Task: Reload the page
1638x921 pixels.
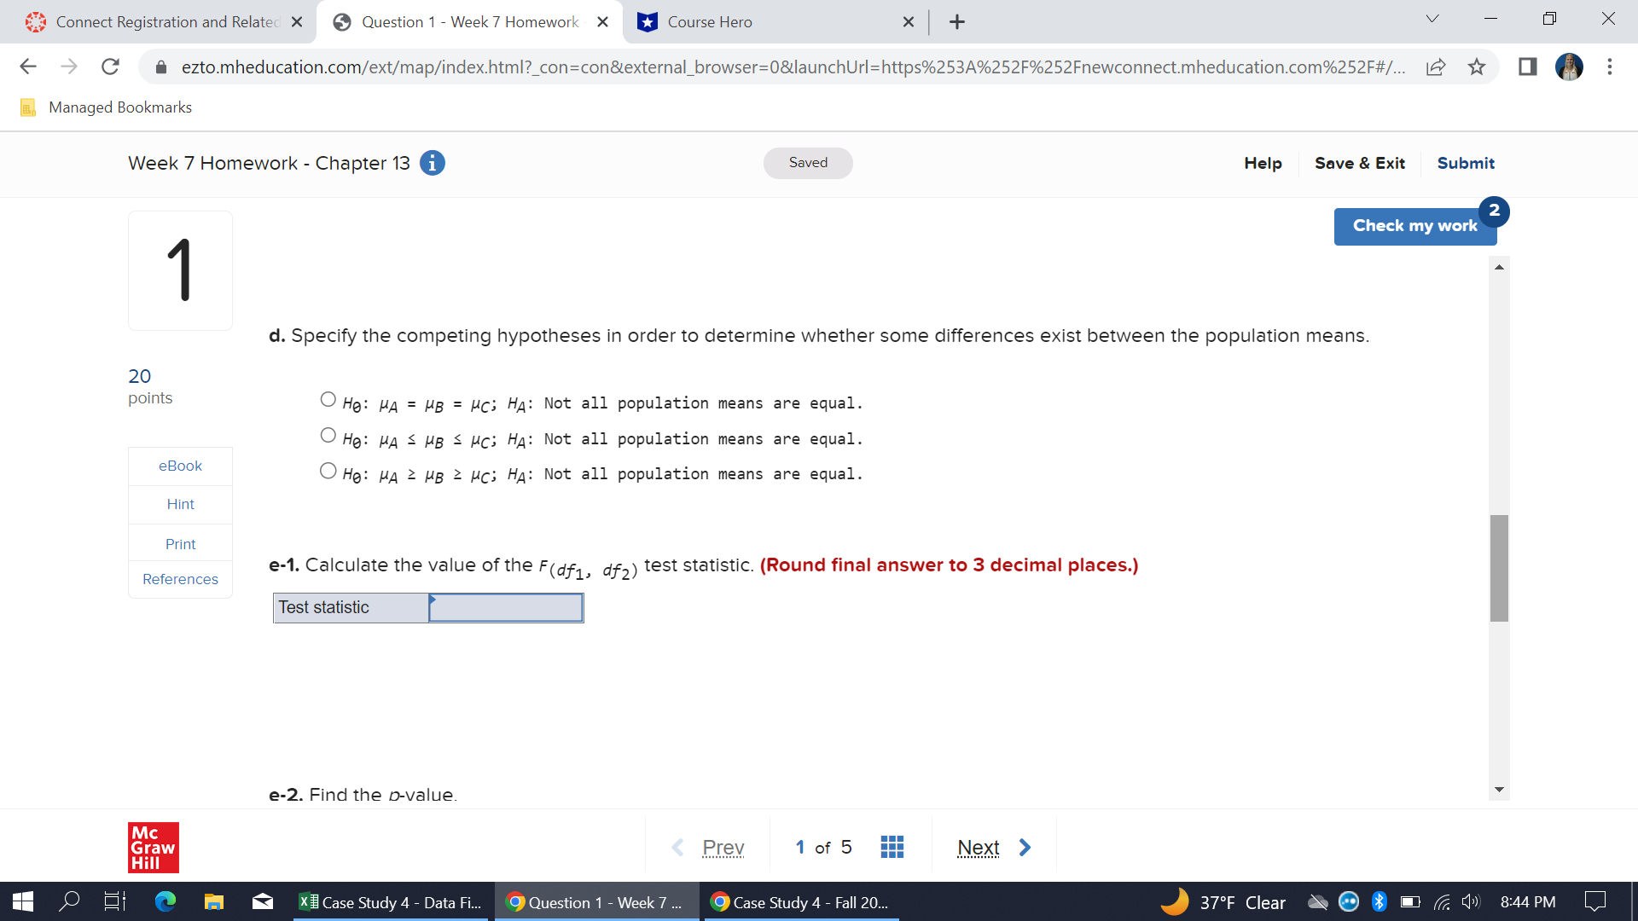Action: [x=110, y=67]
